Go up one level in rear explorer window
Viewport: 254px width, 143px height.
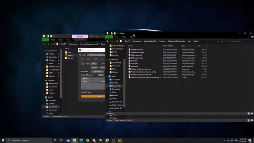coord(54,44)
